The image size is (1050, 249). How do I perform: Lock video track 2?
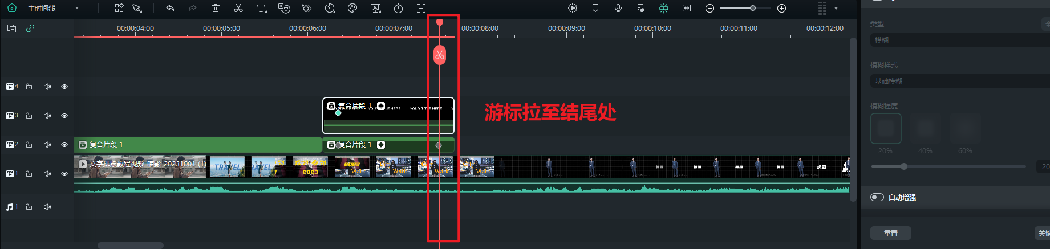click(29, 145)
